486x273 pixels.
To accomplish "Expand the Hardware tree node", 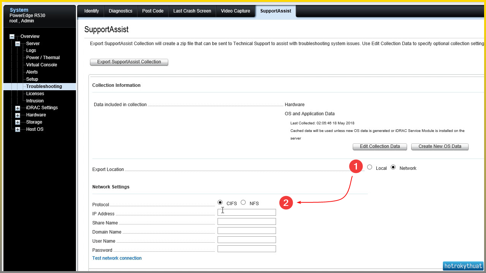I will pyautogui.click(x=17, y=115).
